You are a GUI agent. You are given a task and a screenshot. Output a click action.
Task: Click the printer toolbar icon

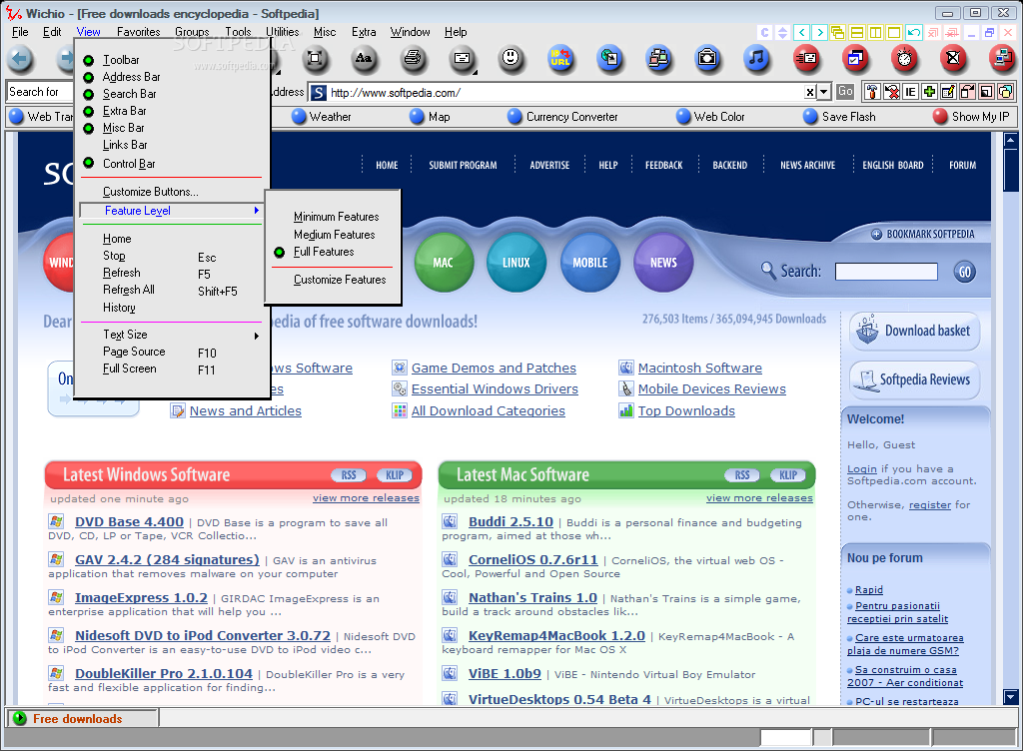[413, 59]
